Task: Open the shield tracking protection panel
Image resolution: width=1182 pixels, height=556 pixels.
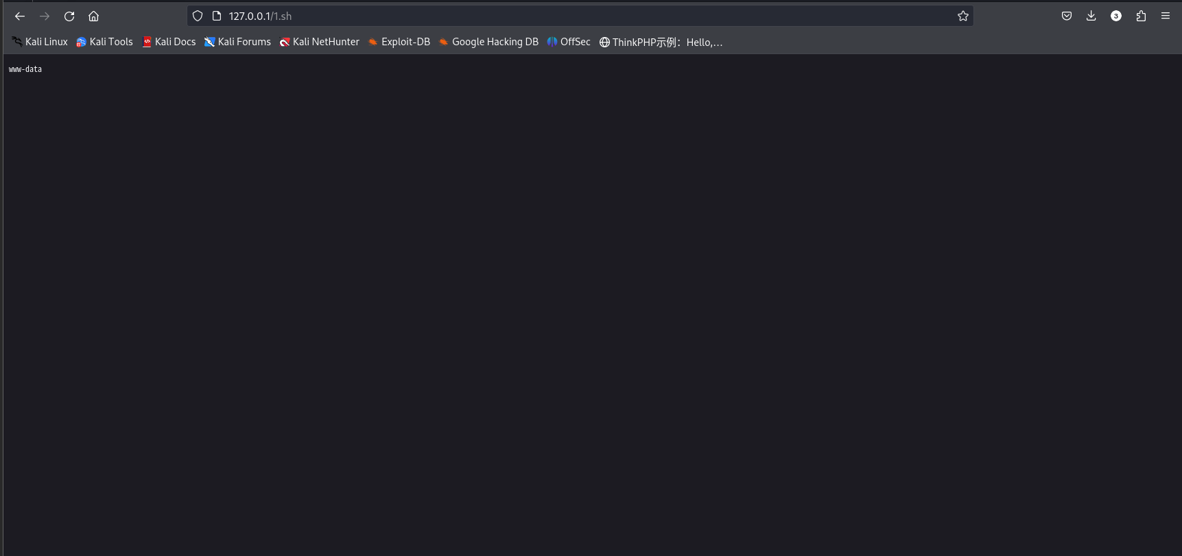Action: click(198, 16)
